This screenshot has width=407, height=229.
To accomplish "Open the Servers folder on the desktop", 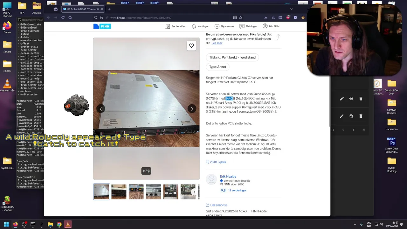I will pyautogui.click(x=7, y=47).
